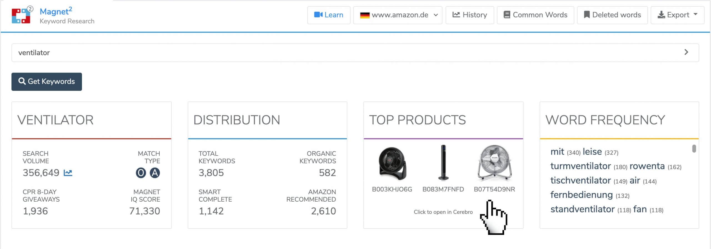Screen dimensions: 711x249
Task: Click the word 'turmventilator' in Word Frequency
Action: pyautogui.click(x=580, y=166)
